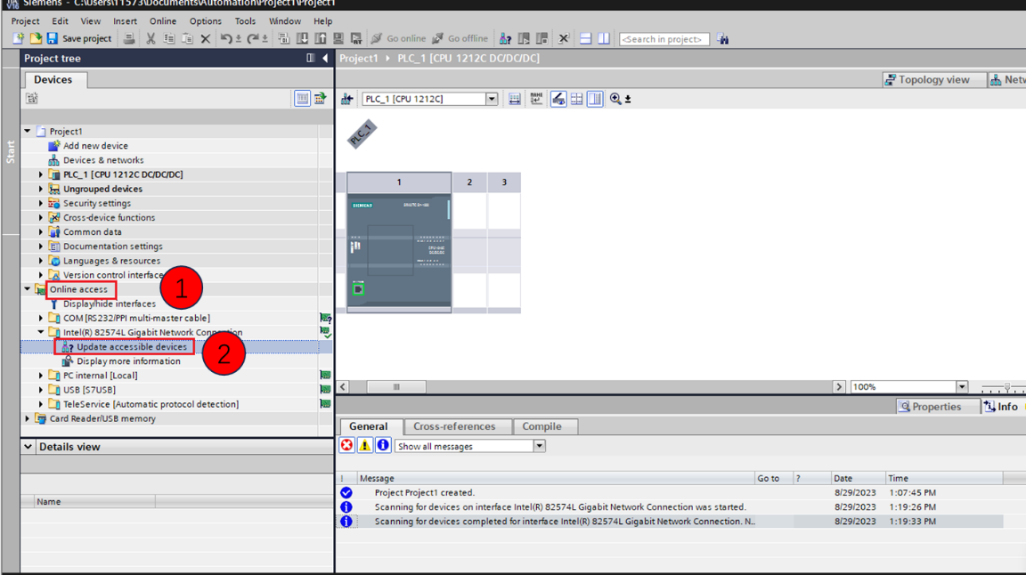
Task: Redo the last undone action
Action: (253, 38)
